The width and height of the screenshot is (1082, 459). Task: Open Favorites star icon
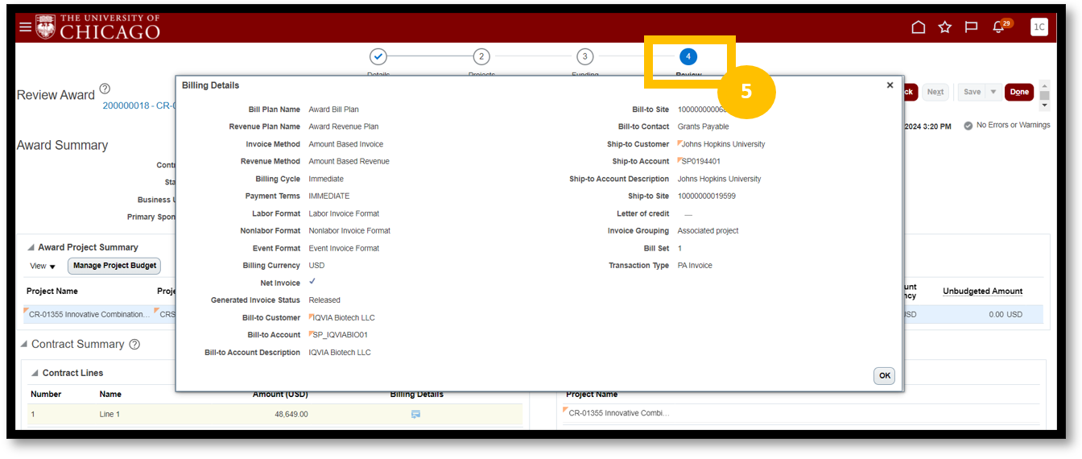coord(944,27)
